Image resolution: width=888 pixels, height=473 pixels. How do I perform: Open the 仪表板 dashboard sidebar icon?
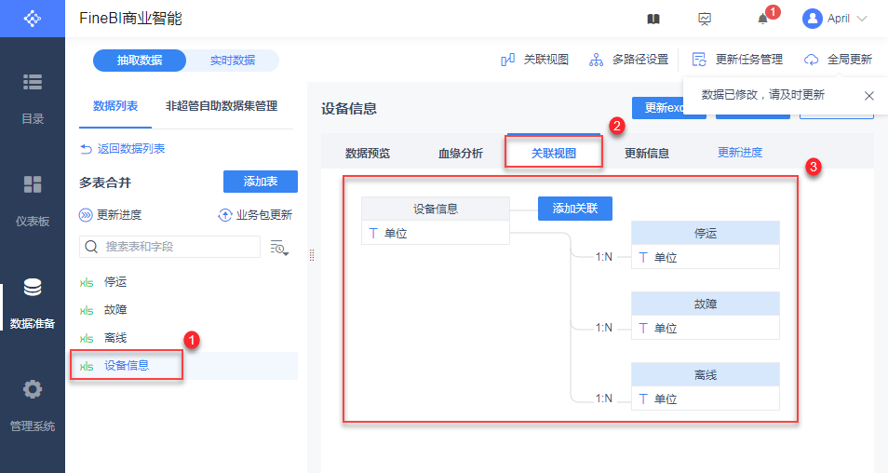click(33, 184)
